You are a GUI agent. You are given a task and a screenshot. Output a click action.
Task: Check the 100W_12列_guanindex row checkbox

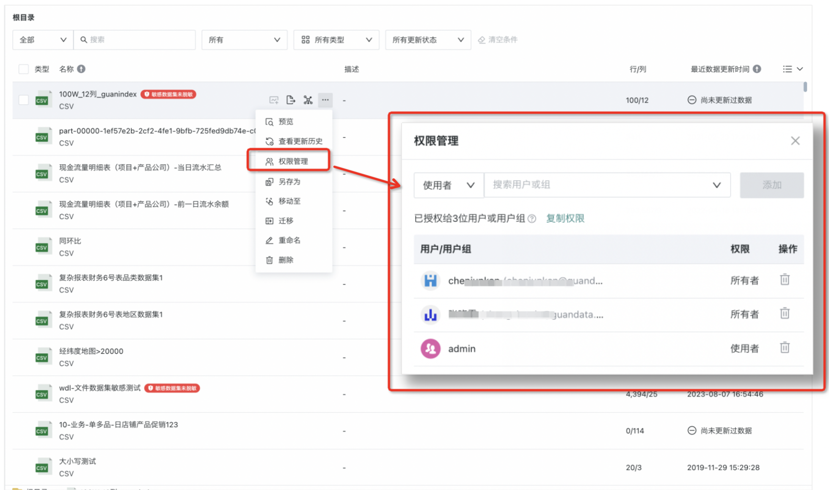pos(24,100)
